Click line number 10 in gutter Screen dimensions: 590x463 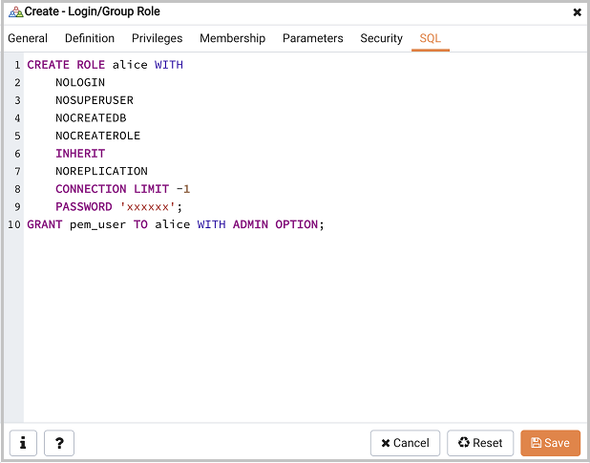click(14, 224)
